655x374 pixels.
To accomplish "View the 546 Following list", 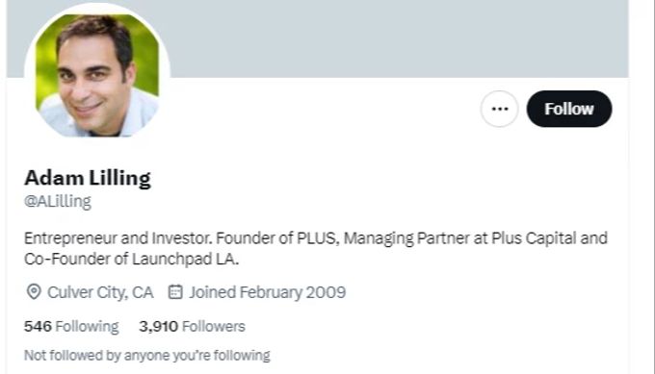I will [x=71, y=326].
